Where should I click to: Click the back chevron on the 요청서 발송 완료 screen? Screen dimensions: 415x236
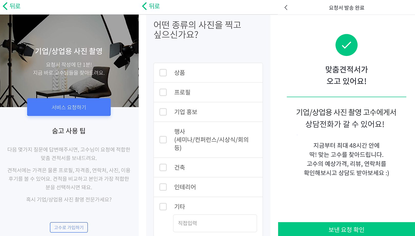286,7
